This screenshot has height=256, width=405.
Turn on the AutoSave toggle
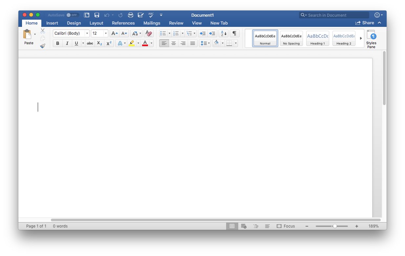click(x=73, y=15)
